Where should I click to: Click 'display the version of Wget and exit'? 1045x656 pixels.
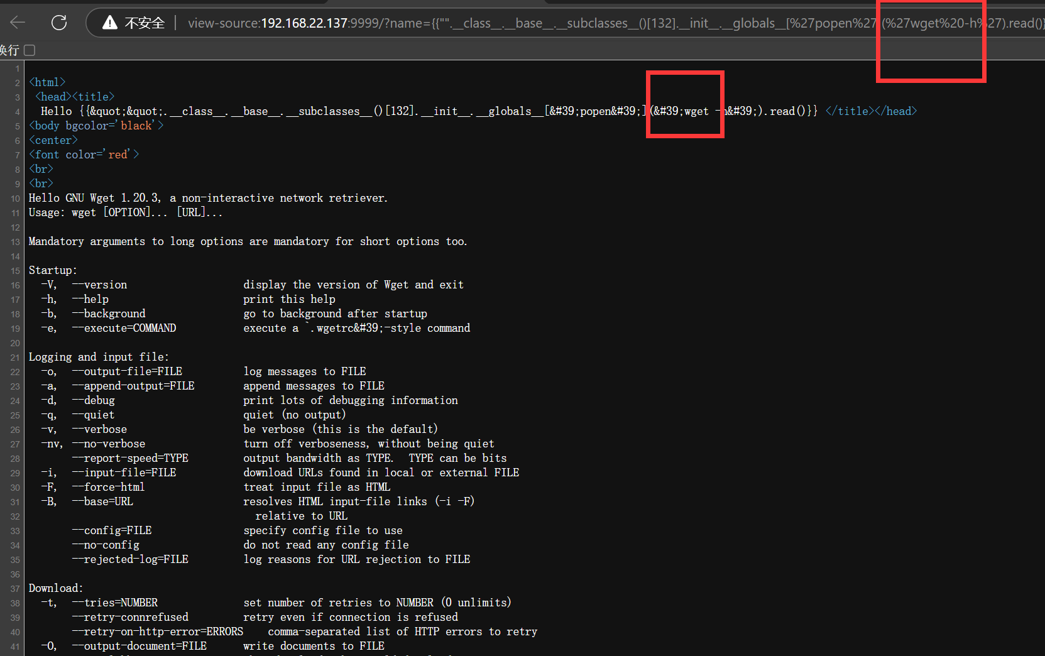point(354,285)
